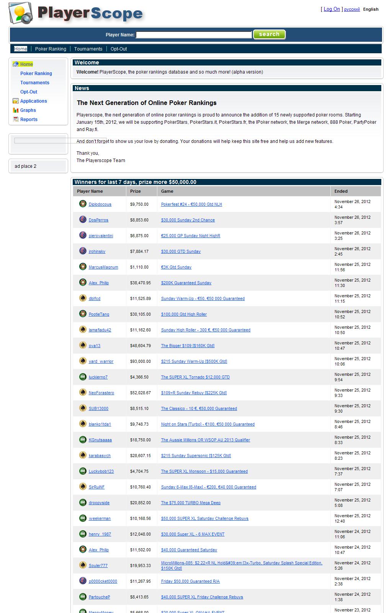The width and height of the screenshot is (392, 613).
Task: Open Tournaments in the sidebar tree
Action: pyautogui.click(x=35, y=83)
